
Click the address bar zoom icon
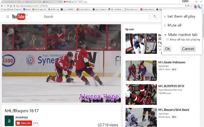tap(186, 6)
